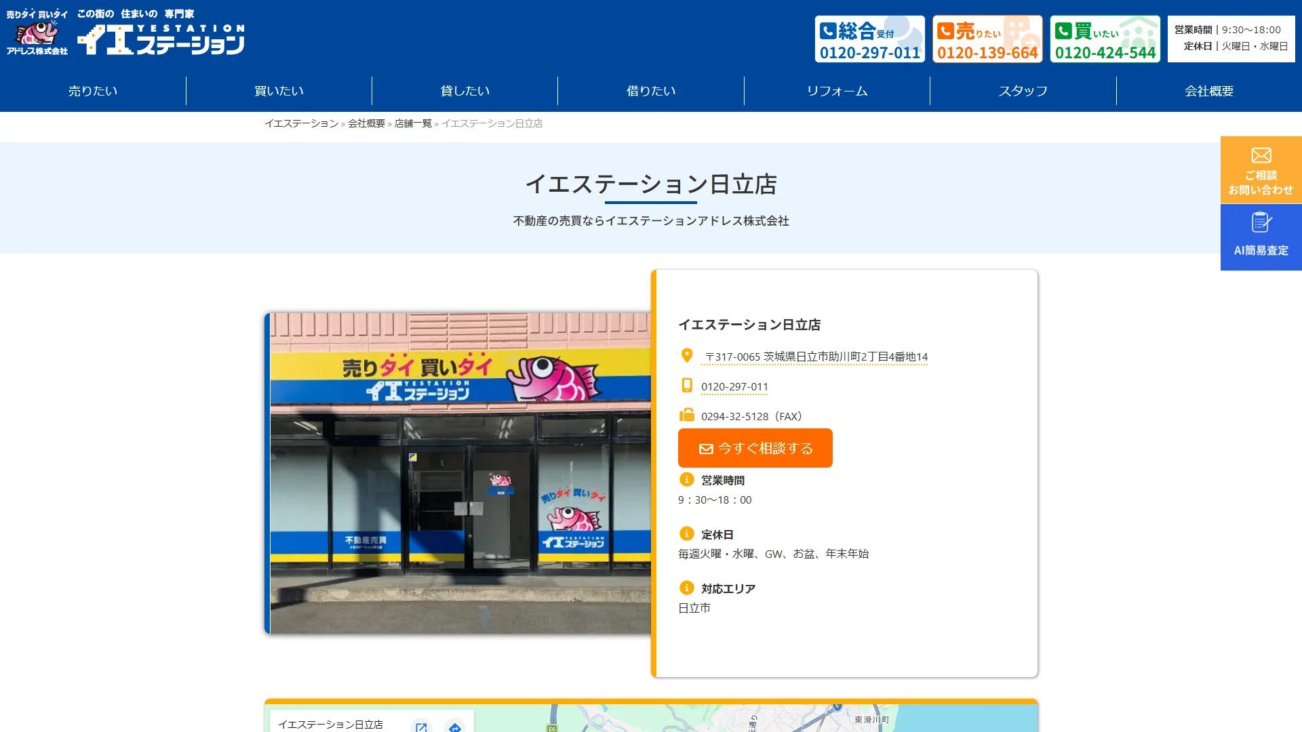Click the イエステーション日立店 map label
Viewport: 1302px width, 732px height.
click(330, 725)
